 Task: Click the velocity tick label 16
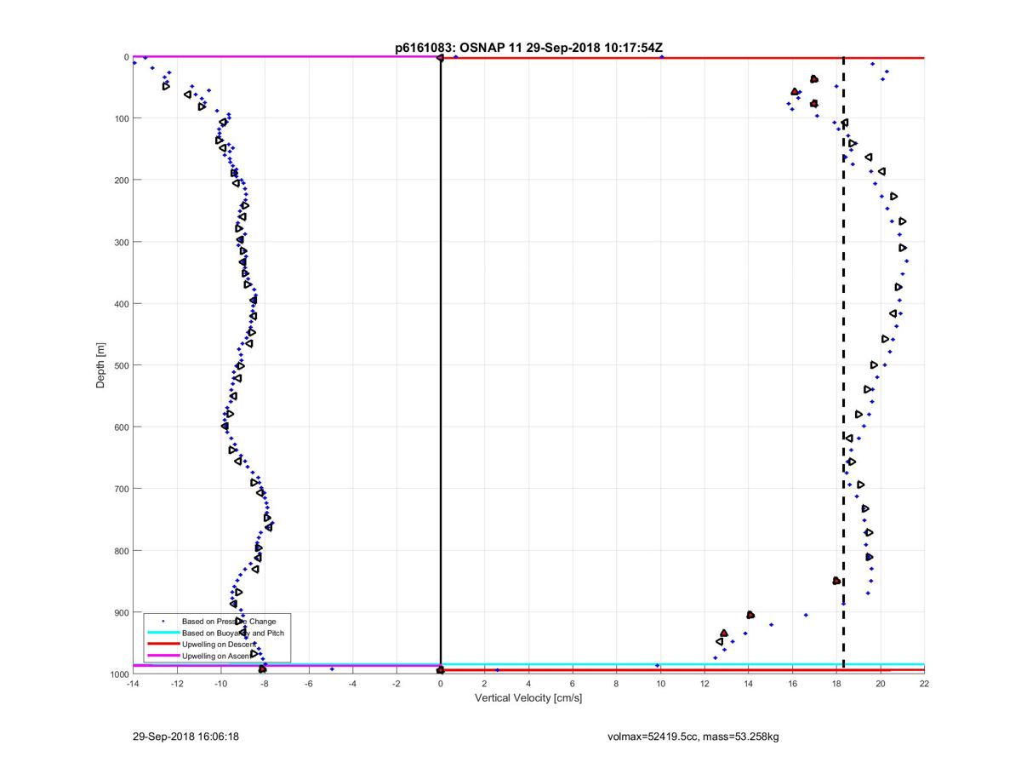tap(792, 684)
